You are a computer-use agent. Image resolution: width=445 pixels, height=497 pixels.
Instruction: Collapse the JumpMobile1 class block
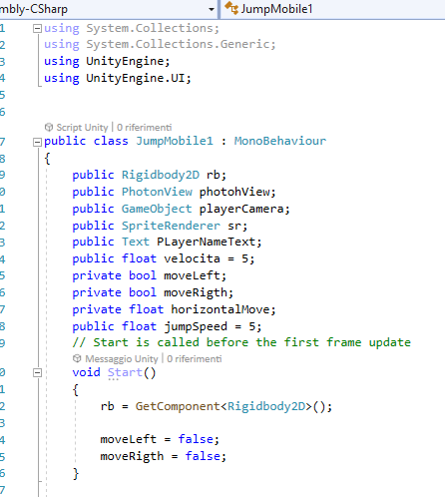click(x=37, y=143)
